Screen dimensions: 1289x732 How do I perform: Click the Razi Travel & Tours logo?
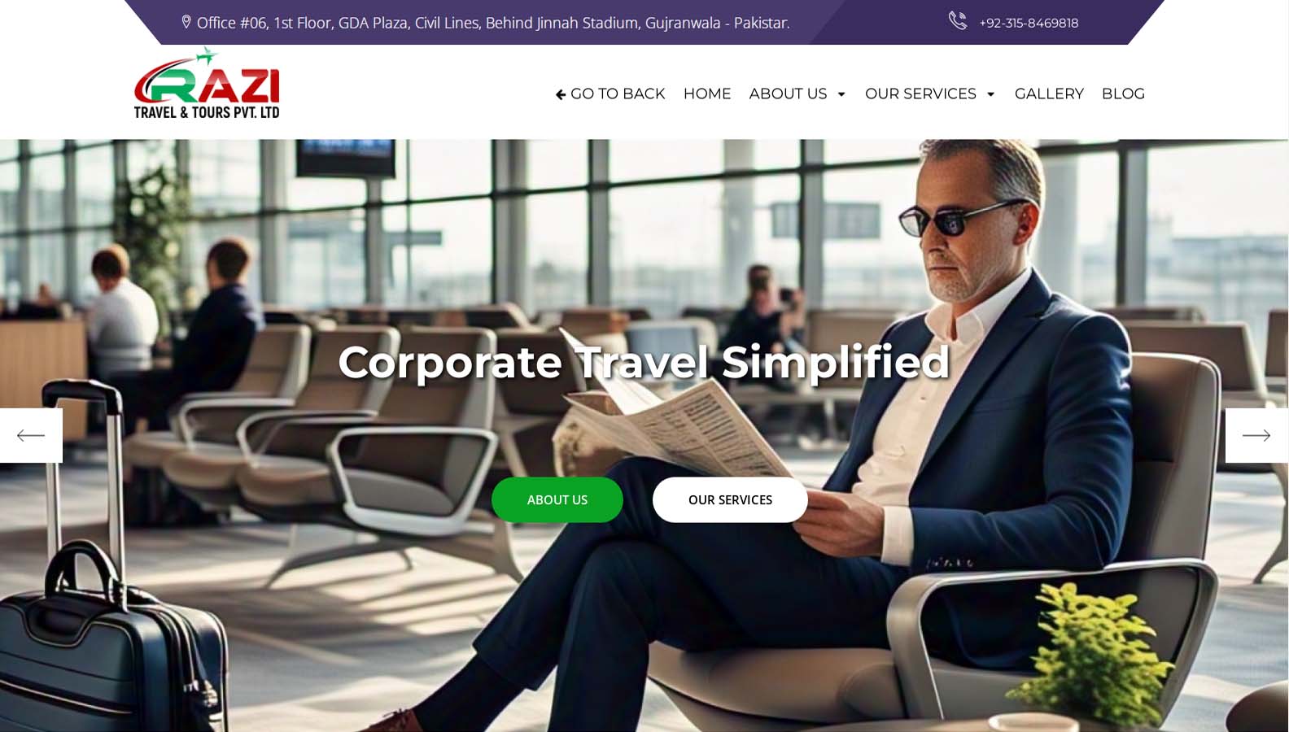(207, 83)
